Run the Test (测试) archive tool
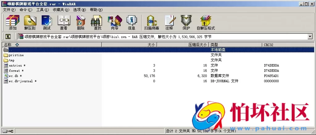 pyautogui.click(x=47, y=21)
